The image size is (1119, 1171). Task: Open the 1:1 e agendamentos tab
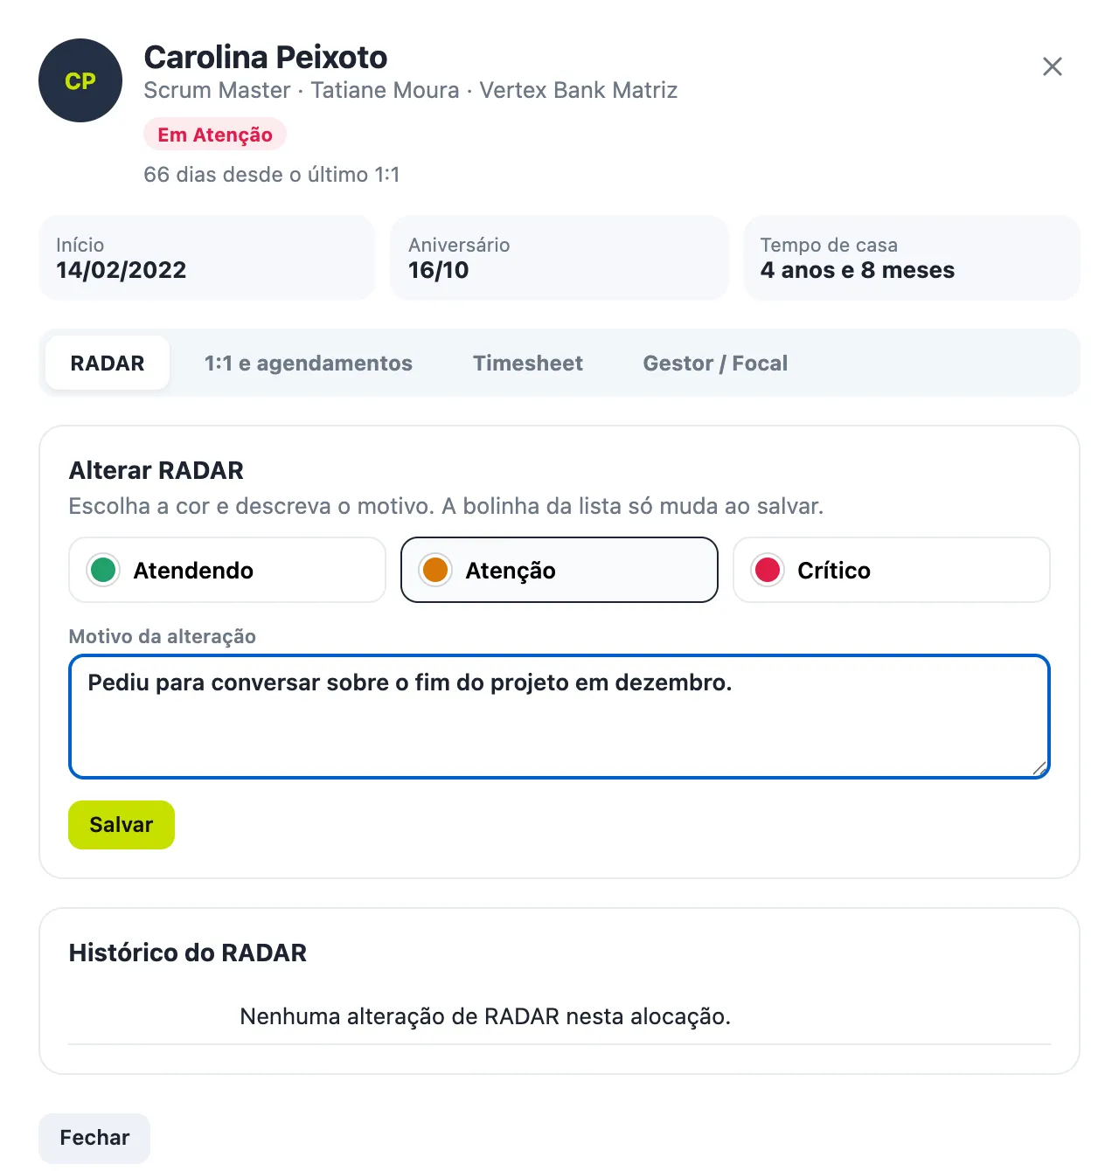coord(309,363)
